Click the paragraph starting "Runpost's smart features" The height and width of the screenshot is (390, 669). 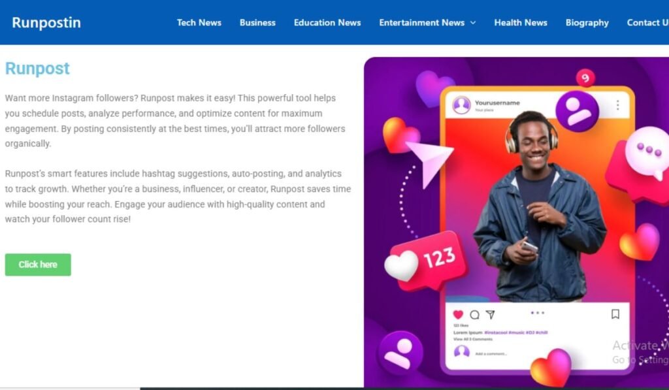click(x=178, y=196)
